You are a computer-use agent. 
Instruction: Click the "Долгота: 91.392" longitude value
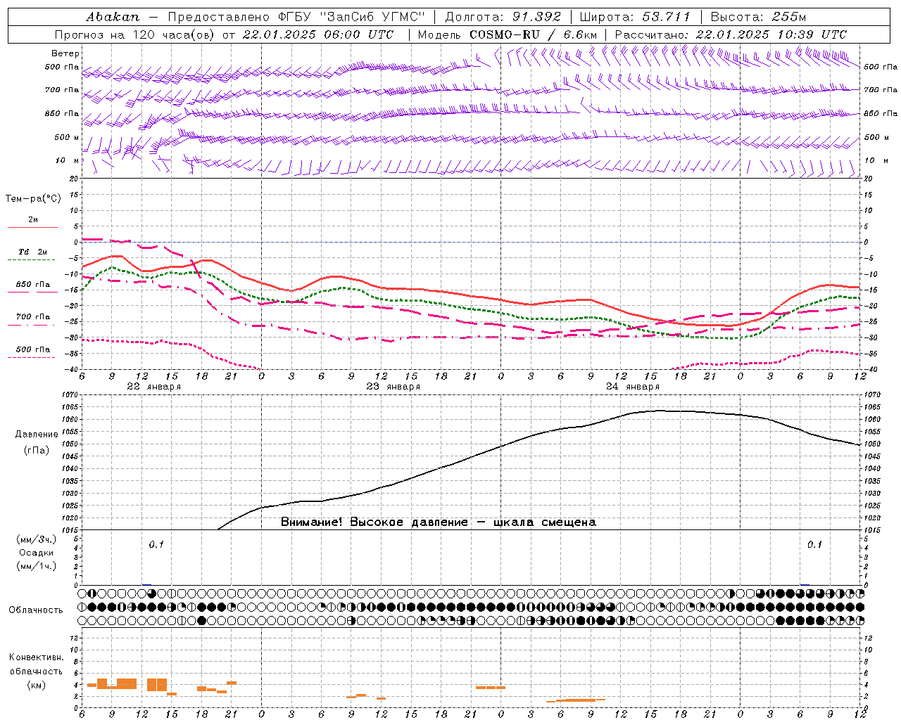click(x=503, y=17)
